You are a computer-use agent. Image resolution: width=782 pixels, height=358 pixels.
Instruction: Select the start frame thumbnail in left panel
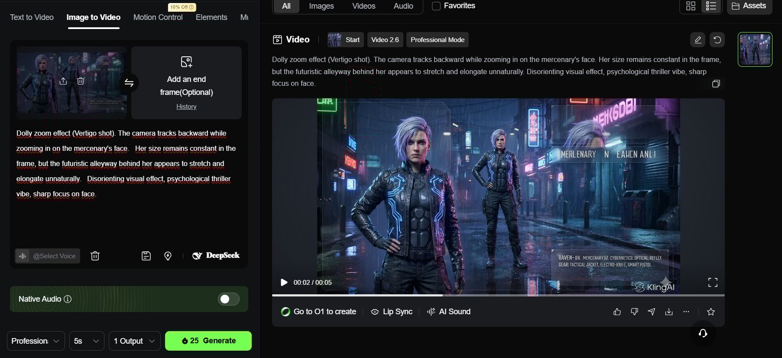72,82
